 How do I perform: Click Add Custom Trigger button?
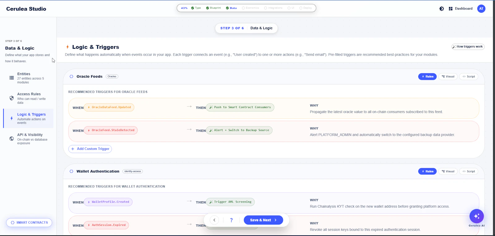pos(90,149)
